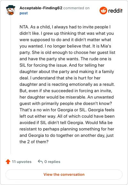Click the "commented on" text
This screenshot has width=128, height=185.
pyautogui.click(x=76, y=8)
